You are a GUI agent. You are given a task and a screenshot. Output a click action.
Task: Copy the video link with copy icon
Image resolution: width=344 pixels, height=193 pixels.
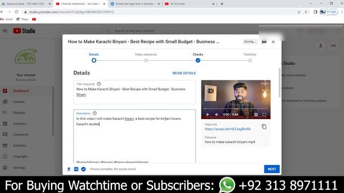click(x=264, y=127)
